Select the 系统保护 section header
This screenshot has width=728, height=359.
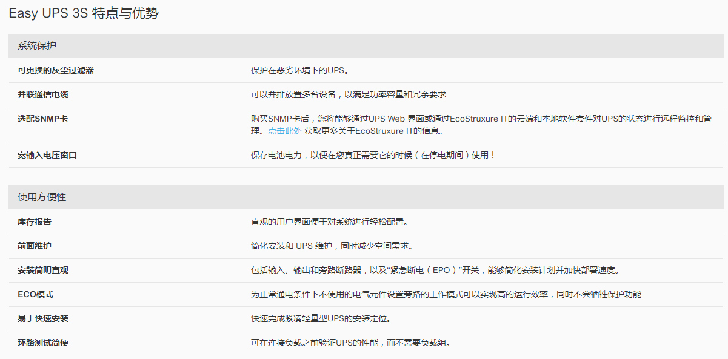[37, 46]
